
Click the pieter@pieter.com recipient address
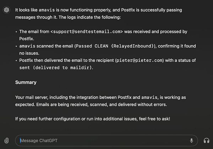[x=139, y=60]
